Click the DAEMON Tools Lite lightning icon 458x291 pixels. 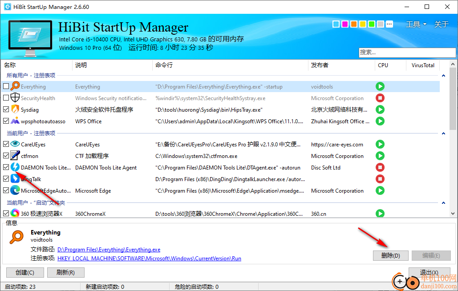coord(15,167)
